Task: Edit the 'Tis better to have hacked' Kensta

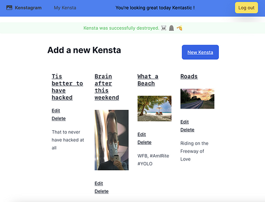Action: [x=56, y=111]
